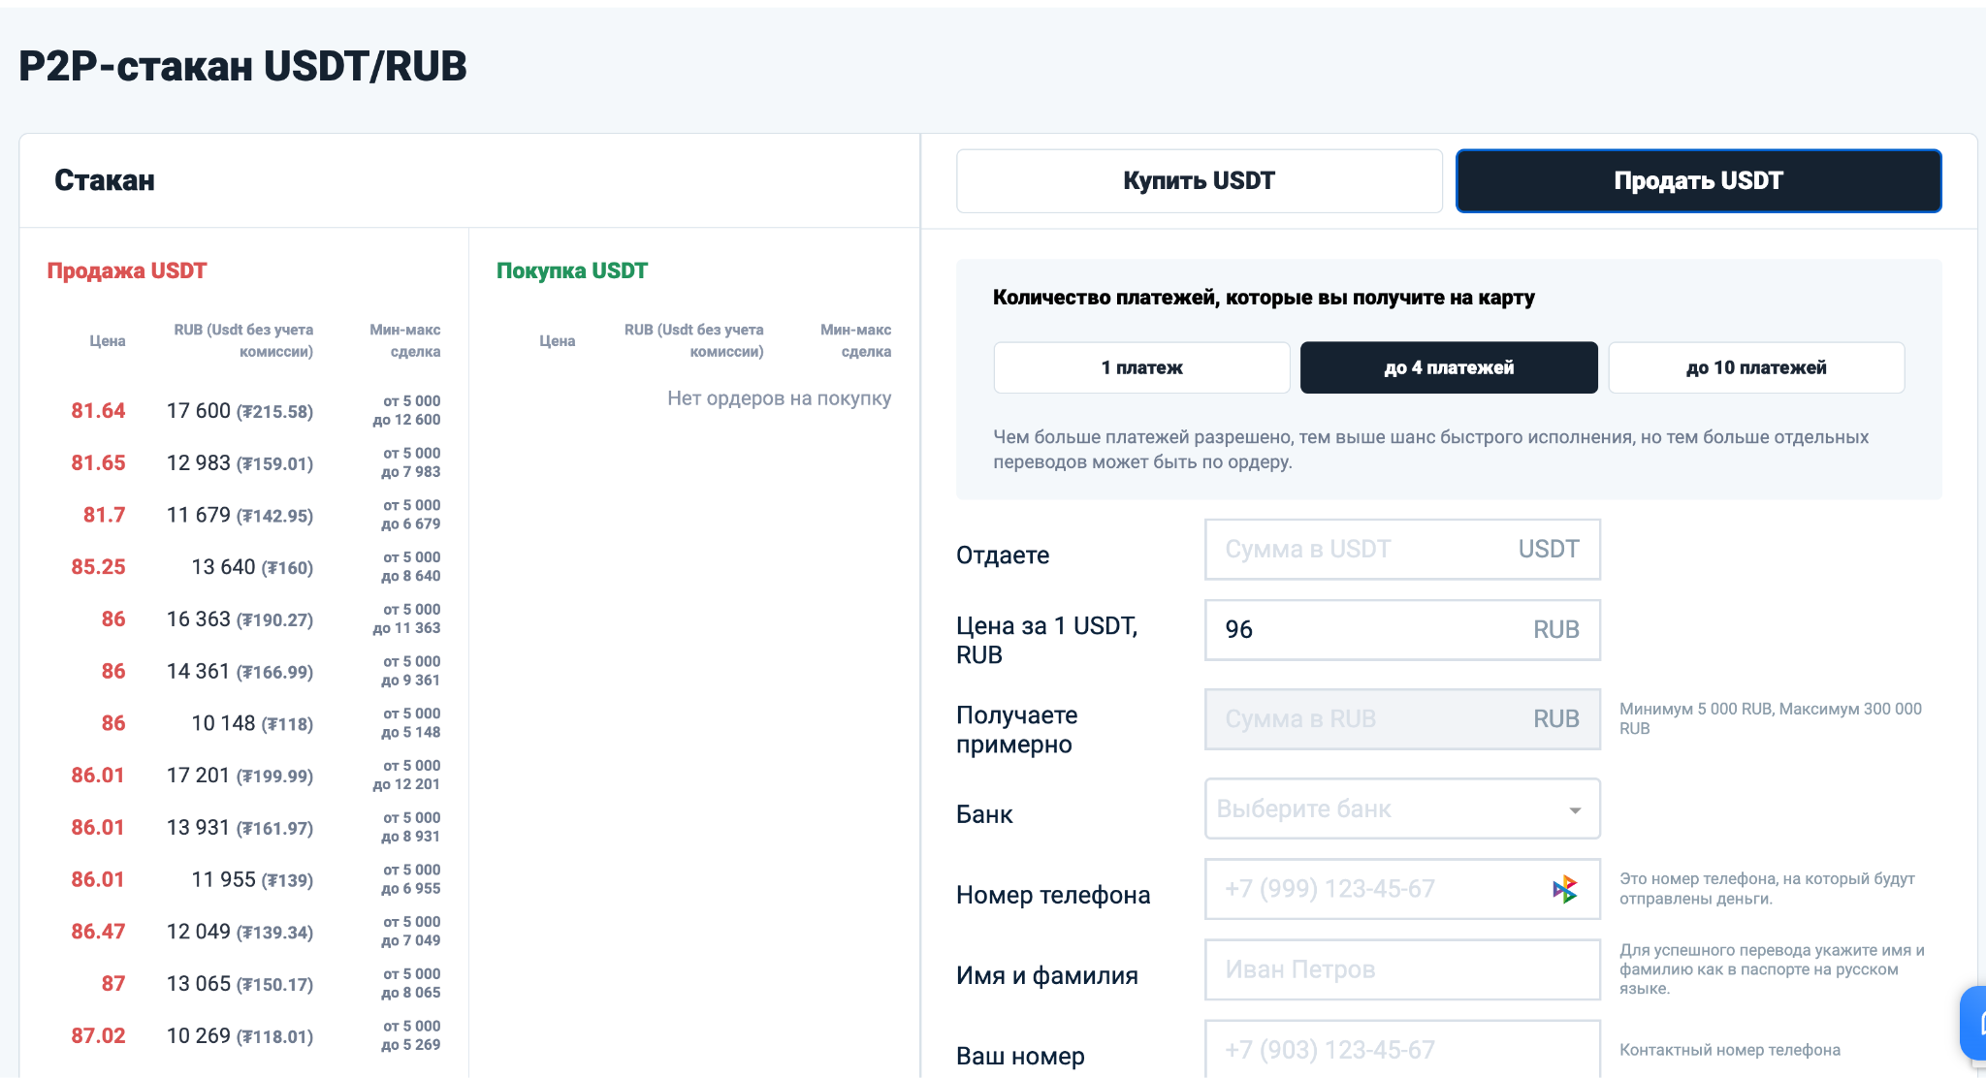Switch to the Купить USDT tab
This screenshot has height=1078, width=1986.
click(x=1199, y=181)
